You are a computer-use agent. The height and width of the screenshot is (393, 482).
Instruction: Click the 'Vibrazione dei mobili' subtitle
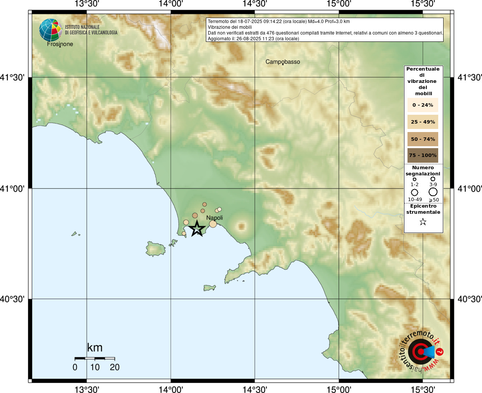pyautogui.click(x=230, y=27)
